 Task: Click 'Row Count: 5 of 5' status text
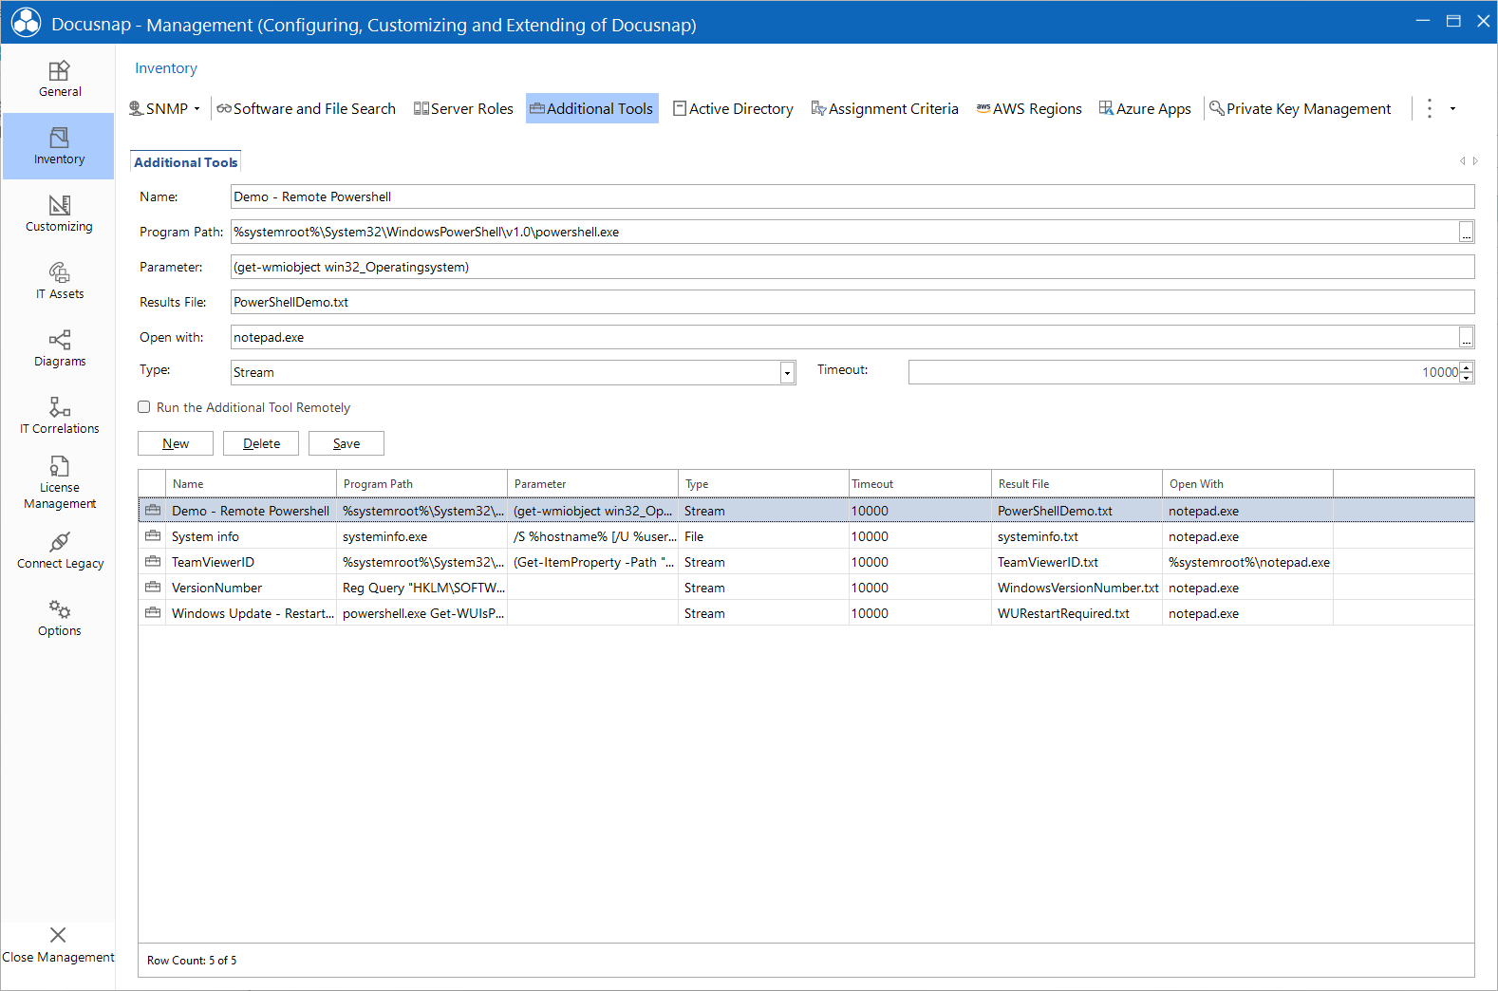[192, 961]
